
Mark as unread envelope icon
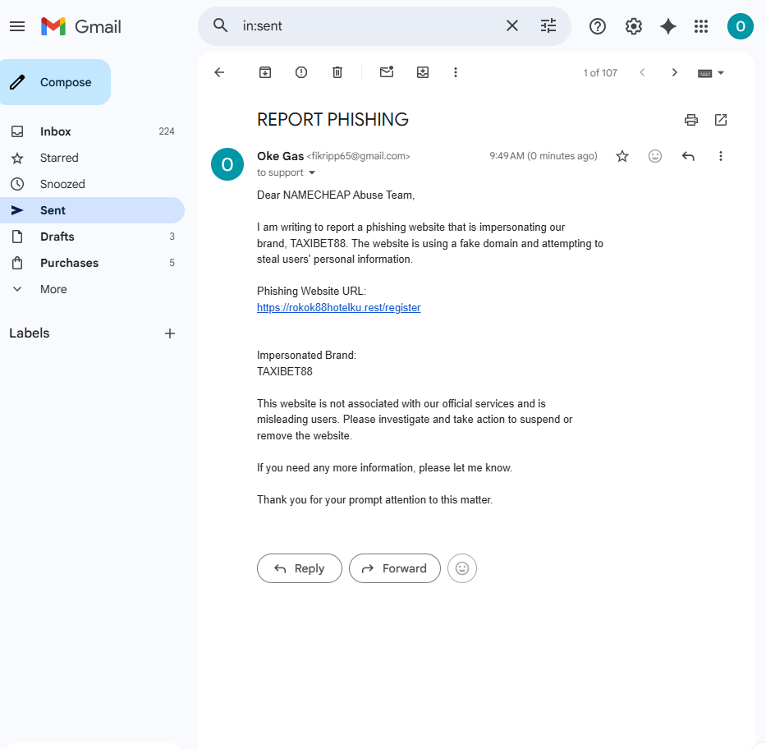(387, 72)
